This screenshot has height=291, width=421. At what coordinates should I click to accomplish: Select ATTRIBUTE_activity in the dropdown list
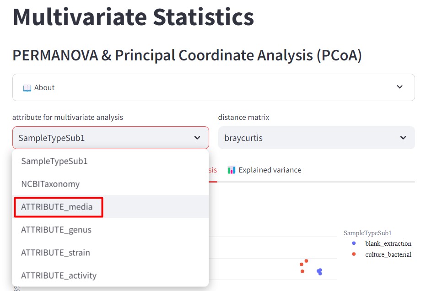point(59,275)
